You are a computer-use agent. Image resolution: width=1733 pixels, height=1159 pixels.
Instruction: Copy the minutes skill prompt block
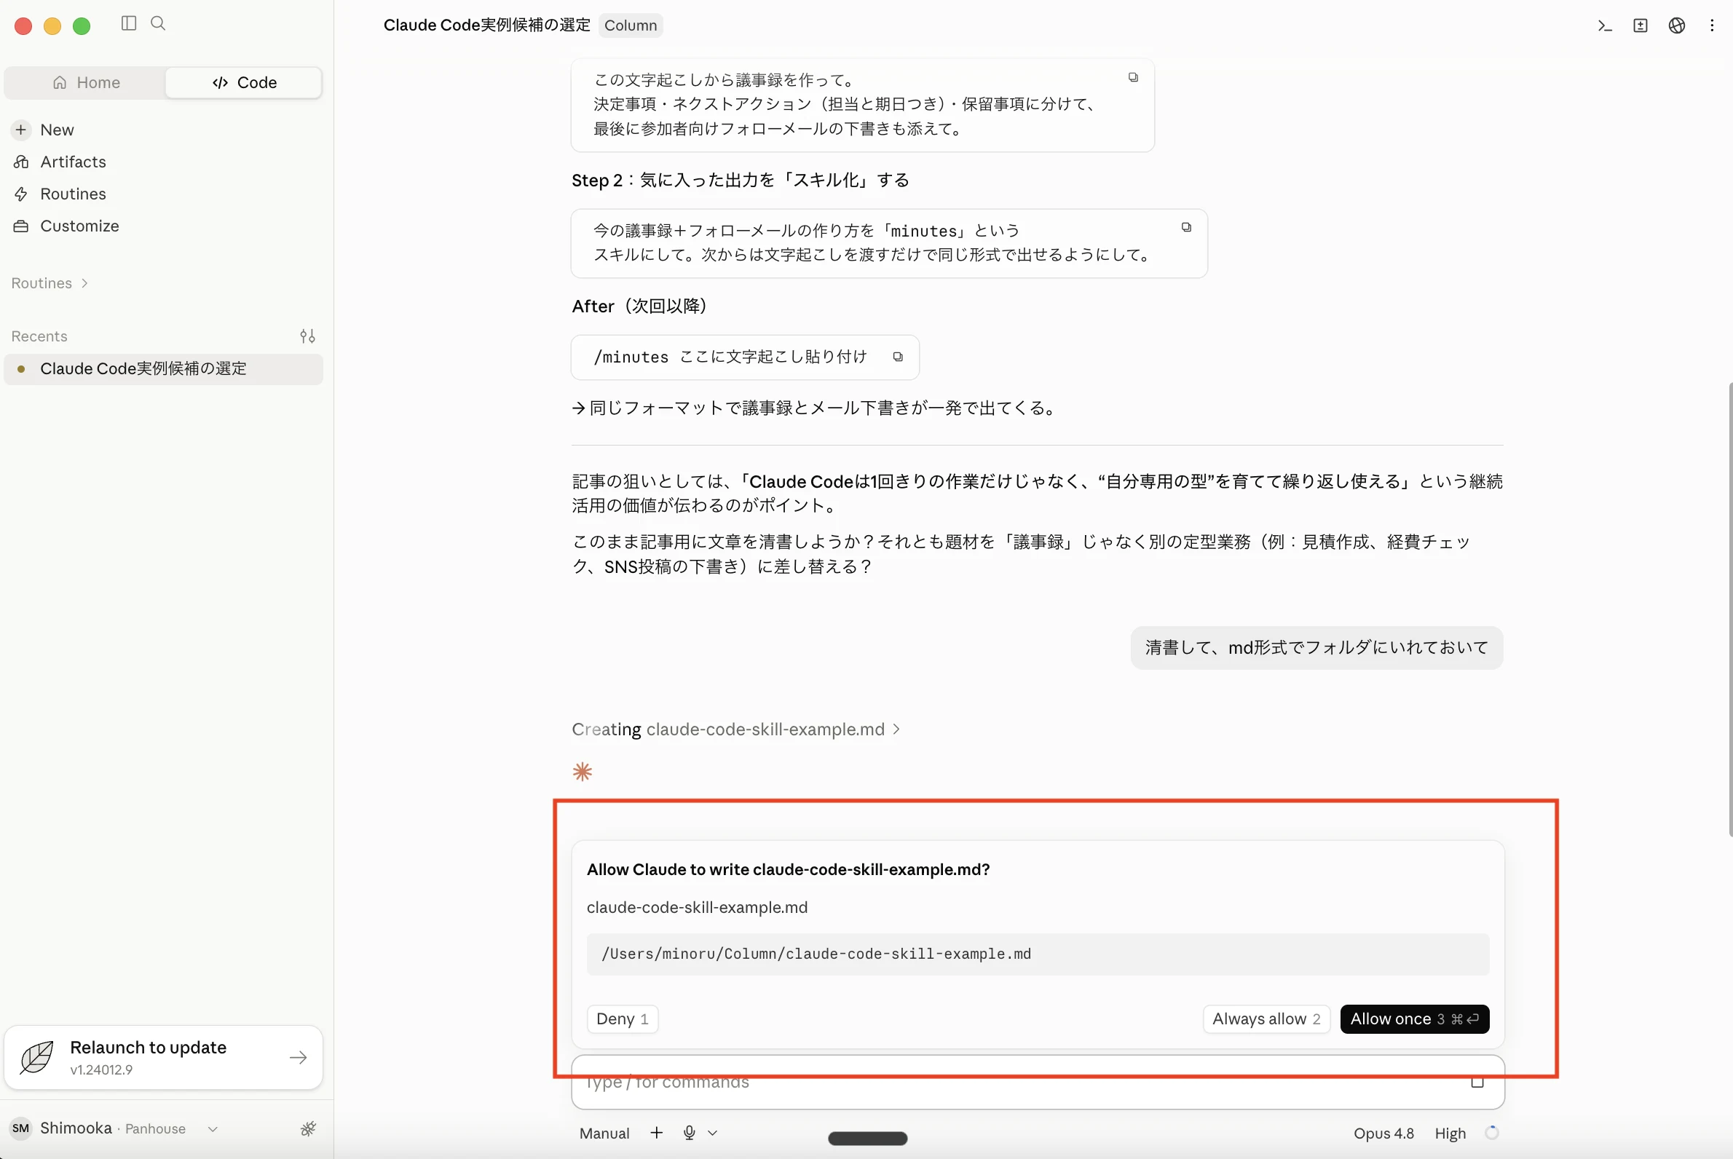[x=1186, y=228]
